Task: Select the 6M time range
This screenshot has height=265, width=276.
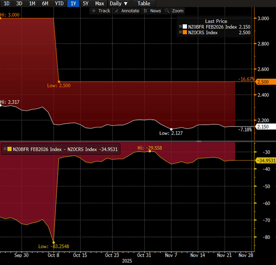Action: (45, 3)
